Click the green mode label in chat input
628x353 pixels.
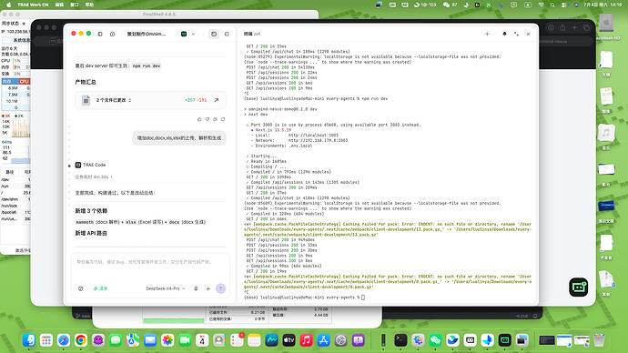pos(100,288)
